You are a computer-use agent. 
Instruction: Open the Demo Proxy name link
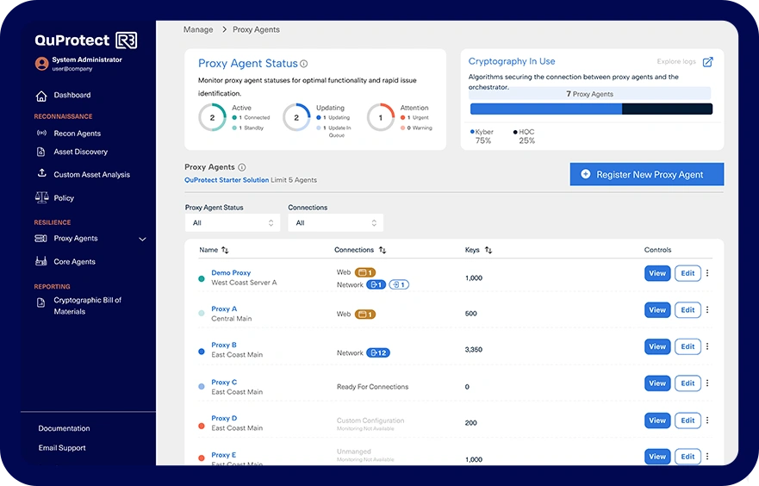(x=231, y=273)
